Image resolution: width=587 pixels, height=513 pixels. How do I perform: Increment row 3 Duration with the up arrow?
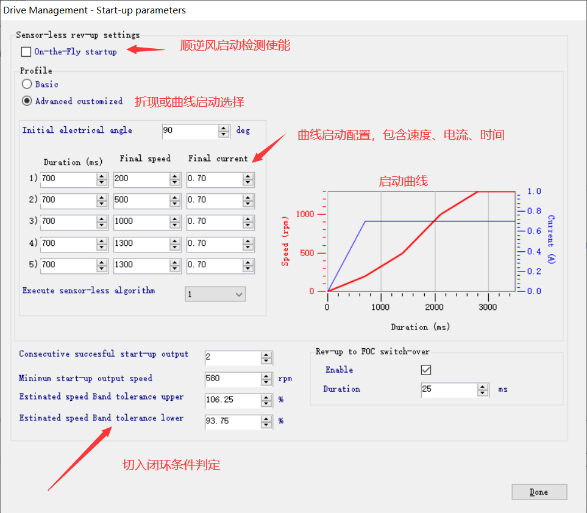[102, 218]
